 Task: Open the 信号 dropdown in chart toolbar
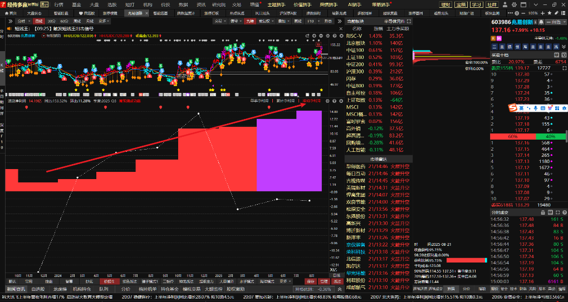click(236, 21)
